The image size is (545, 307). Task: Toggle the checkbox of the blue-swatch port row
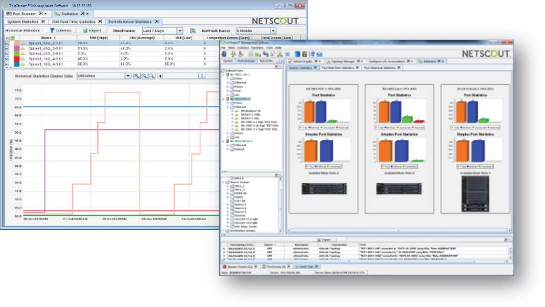click(x=7, y=64)
